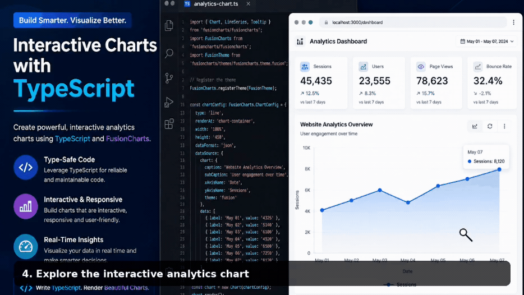Click the calendar icon in date range picker
The image size is (524, 295).
click(x=462, y=42)
